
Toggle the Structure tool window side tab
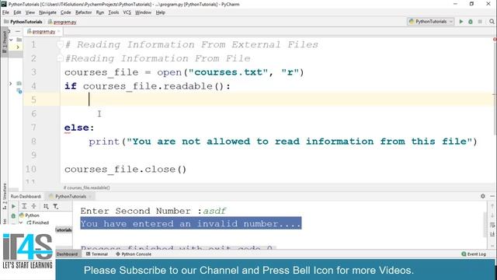(4, 196)
